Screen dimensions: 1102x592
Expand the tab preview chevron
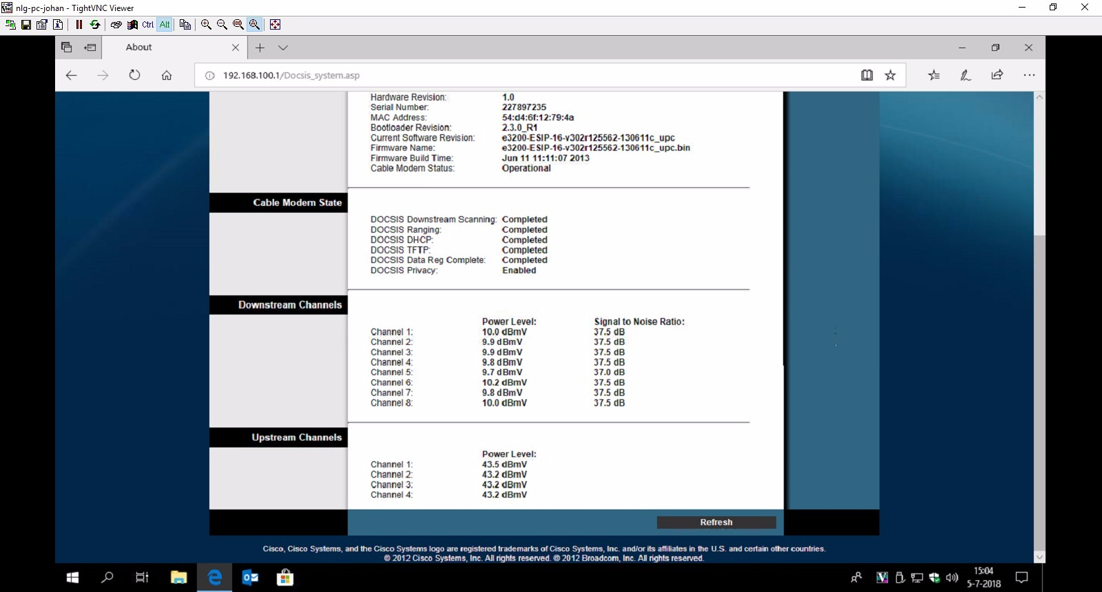coord(283,47)
